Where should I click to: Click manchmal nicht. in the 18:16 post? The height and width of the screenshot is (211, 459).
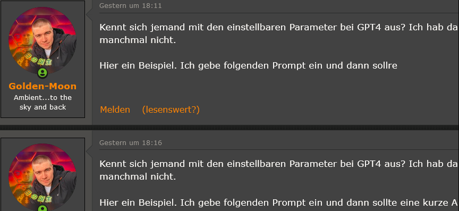[138, 176]
